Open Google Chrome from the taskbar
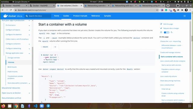The width and height of the screenshot is (193, 109). point(16,106)
